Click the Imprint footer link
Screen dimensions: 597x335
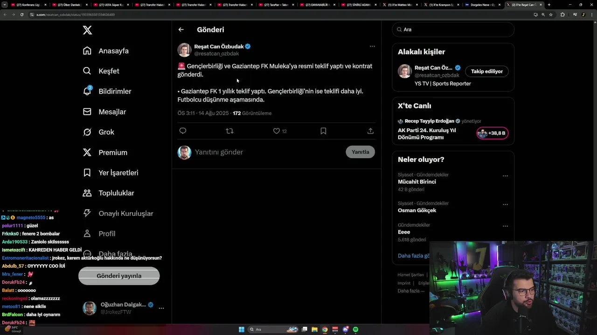[x=404, y=283]
